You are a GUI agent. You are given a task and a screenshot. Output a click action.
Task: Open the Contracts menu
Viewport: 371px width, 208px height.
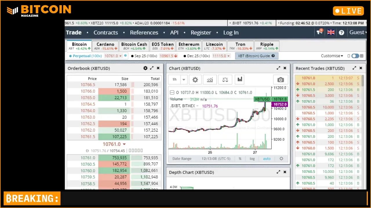106,33
